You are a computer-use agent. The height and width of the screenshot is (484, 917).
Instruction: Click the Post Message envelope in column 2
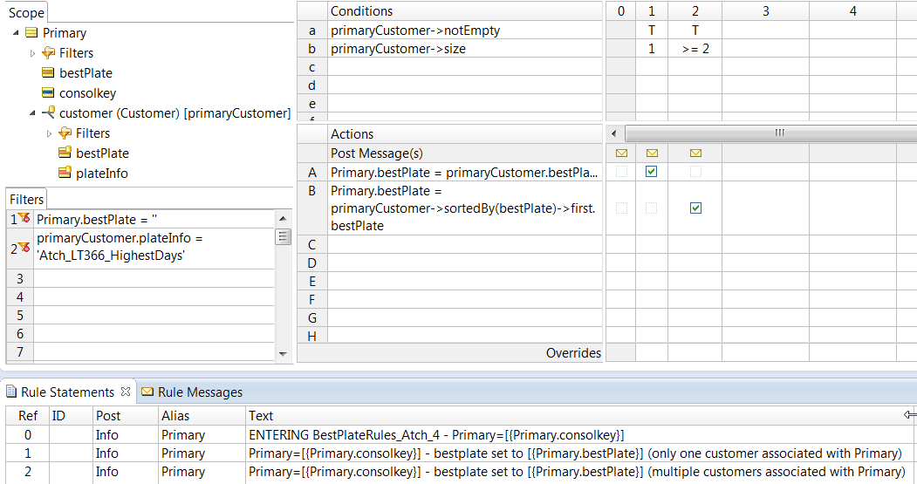695,153
